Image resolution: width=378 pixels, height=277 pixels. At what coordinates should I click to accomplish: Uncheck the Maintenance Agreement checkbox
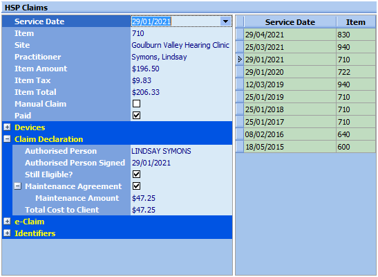tap(136, 186)
